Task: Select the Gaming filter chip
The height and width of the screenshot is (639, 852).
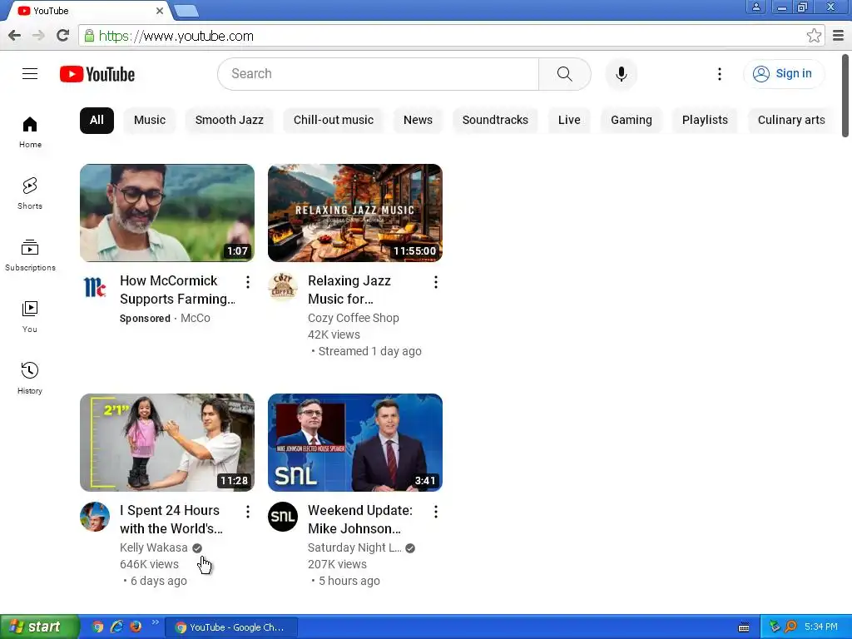Action: point(632,120)
